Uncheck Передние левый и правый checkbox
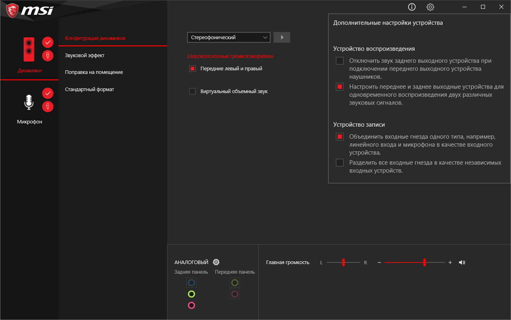 (192, 69)
